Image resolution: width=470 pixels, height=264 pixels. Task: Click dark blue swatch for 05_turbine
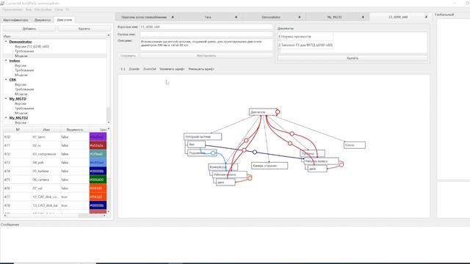(98, 171)
